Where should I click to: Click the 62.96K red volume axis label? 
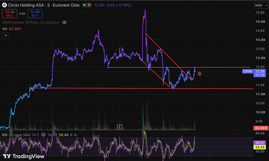[x=261, y=128]
